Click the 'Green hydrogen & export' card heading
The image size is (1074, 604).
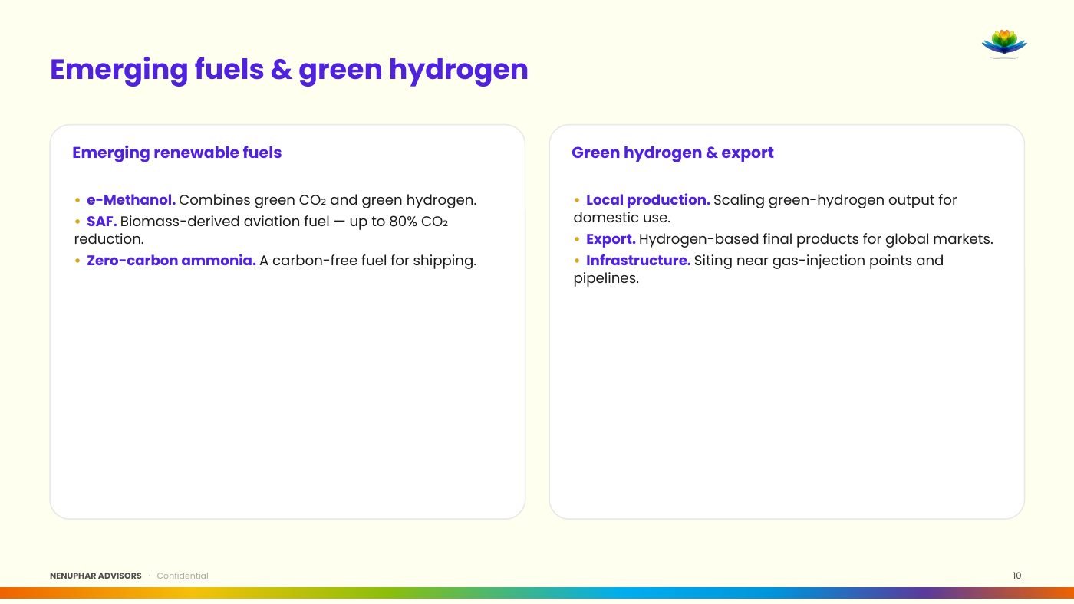point(673,153)
